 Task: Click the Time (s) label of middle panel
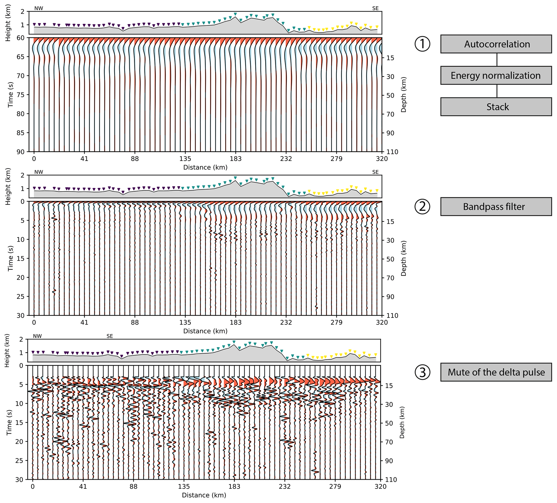pos(11,258)
